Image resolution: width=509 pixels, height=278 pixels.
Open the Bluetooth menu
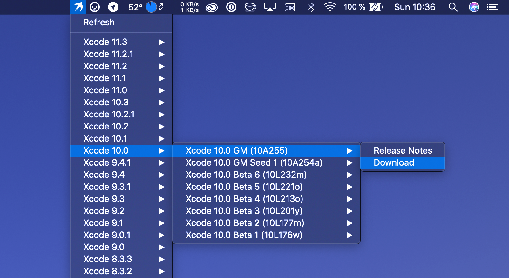[x=311, y=7]
